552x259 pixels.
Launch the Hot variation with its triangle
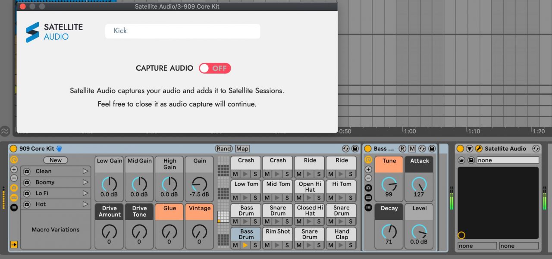tap(85, 204)
